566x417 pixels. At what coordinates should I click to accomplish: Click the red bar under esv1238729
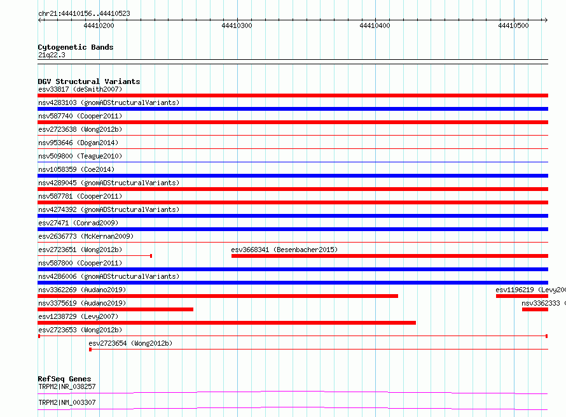pyautogui.click(x=226, y=323)
